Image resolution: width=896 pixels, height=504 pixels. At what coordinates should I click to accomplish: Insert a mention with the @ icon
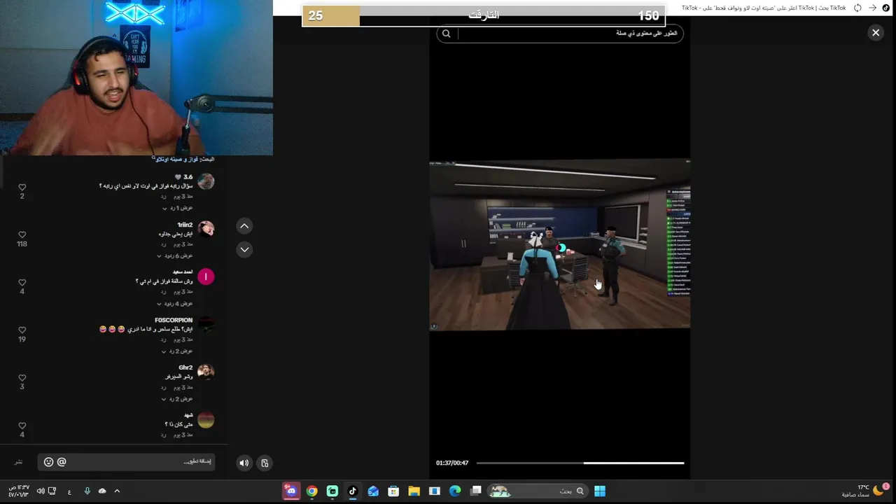pos(62,462)
